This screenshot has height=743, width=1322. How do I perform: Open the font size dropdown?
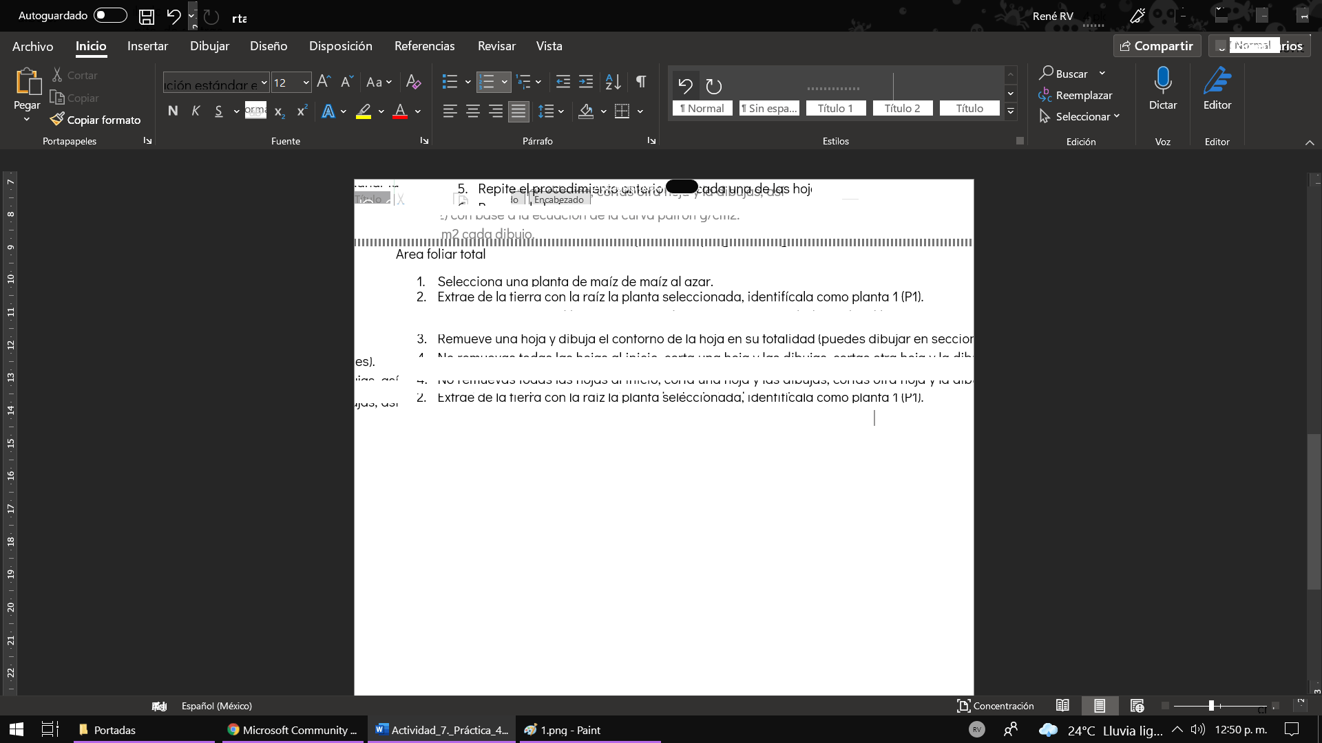(x=306, y=83)
